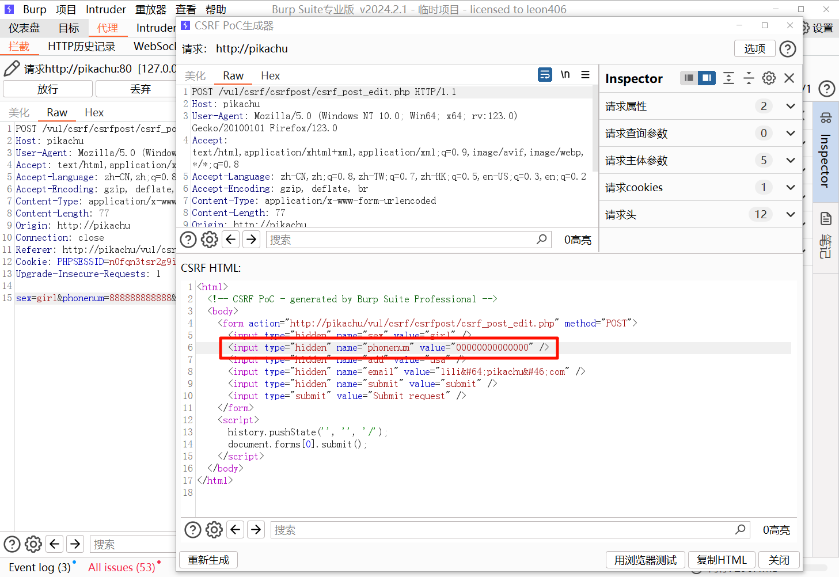Toggle word wrap icon in request editor
Image resolution: width=839 pixels, height=577 pixels.
(545, 75)
